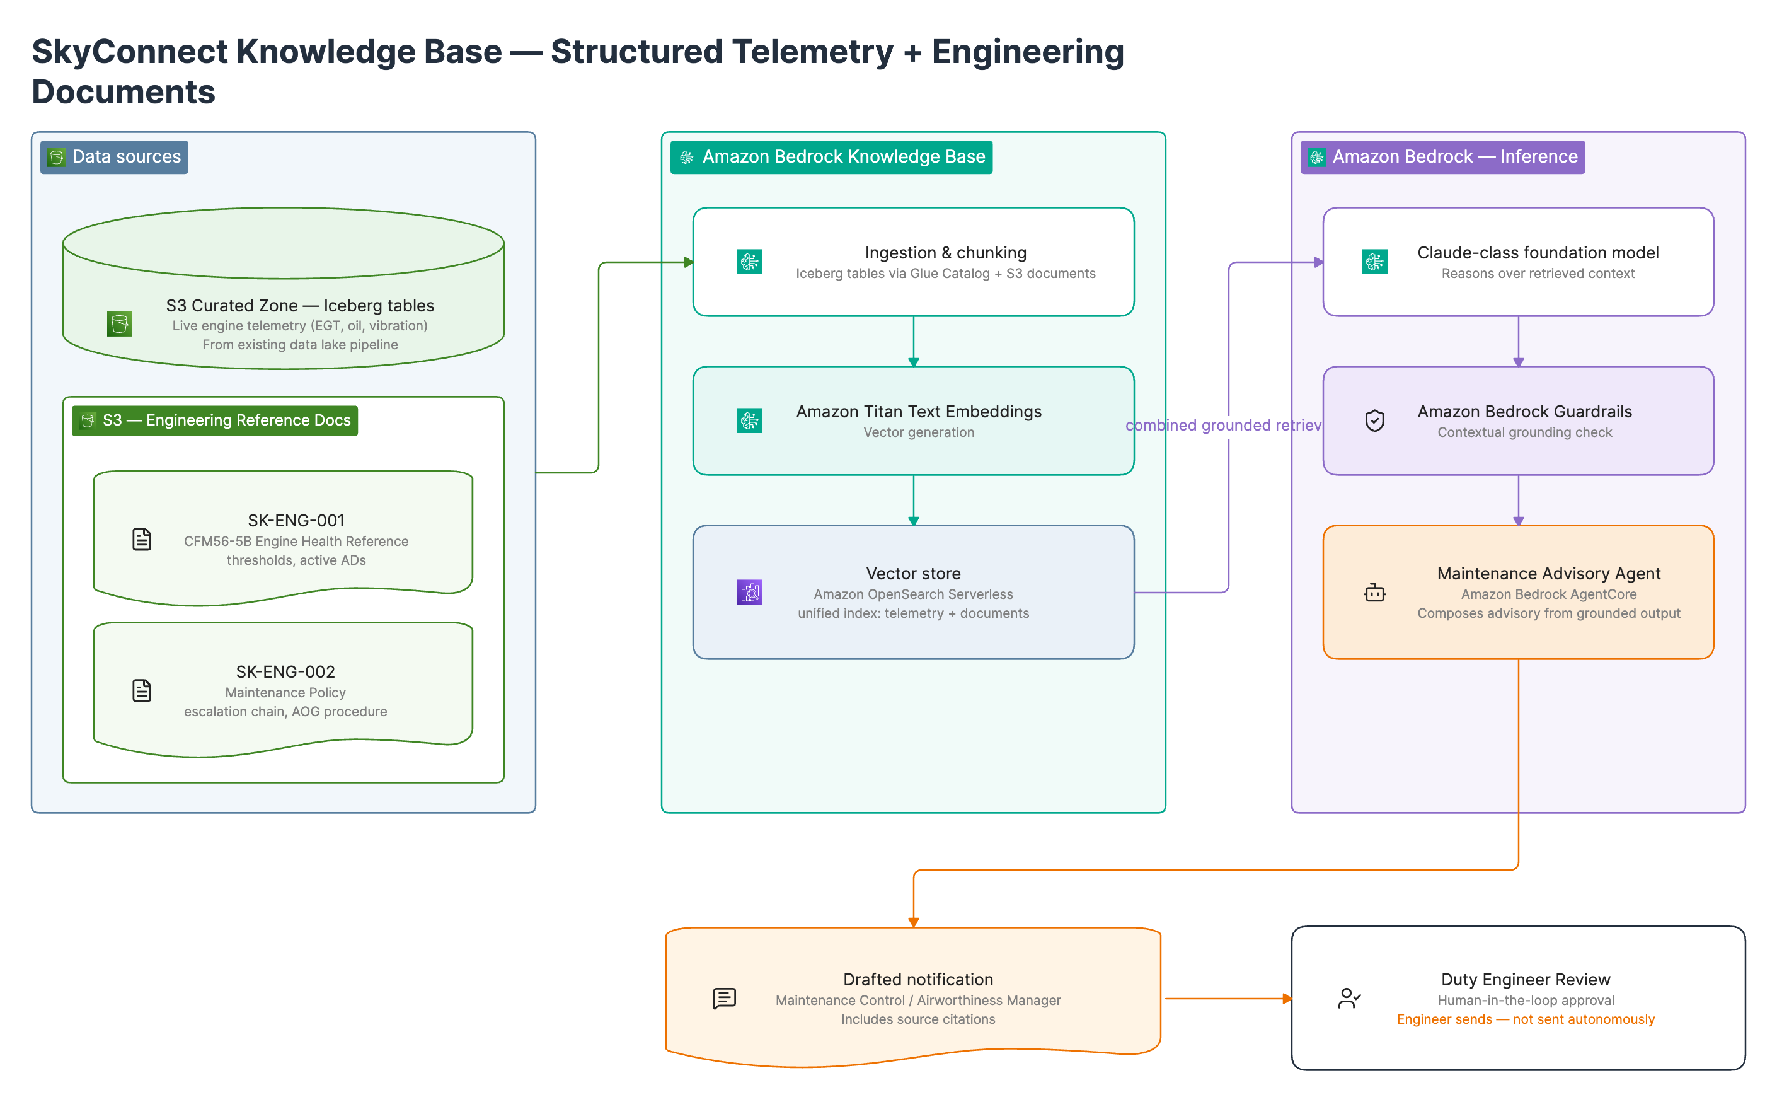This screenshot has height=1102, width=1777.
Task: Click "Reasons over retrieved context" text
Action: [1538, 274]
